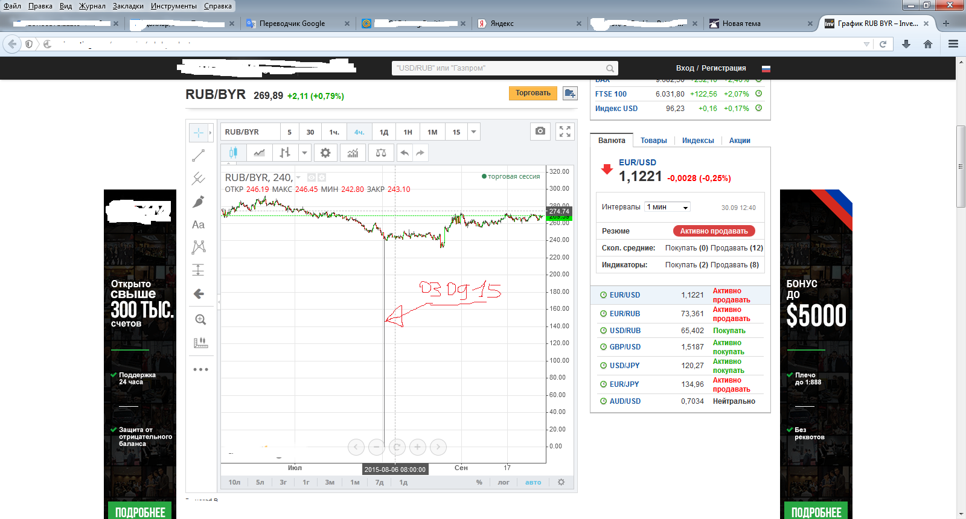Open Вход / Регистрация link
966x519 pixels.
(x=711, y=68)
